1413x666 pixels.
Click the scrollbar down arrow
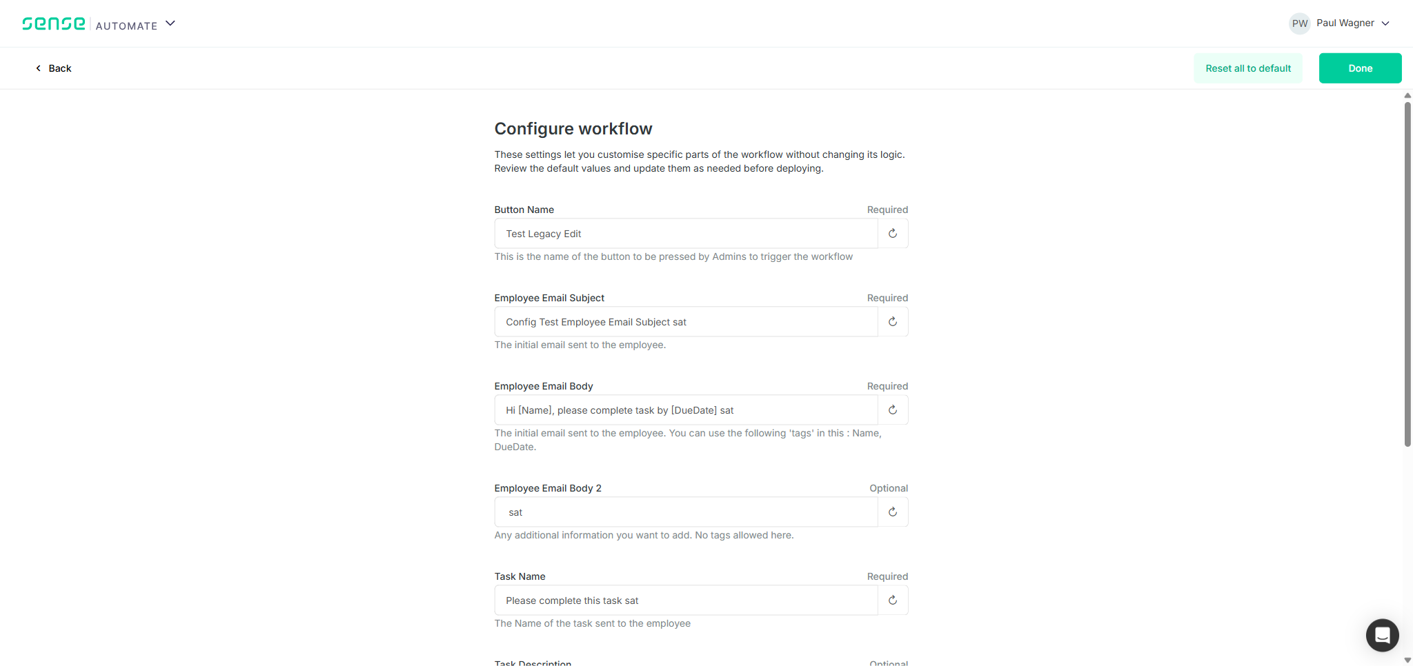pyautogui.click(x=1407, y=660)
